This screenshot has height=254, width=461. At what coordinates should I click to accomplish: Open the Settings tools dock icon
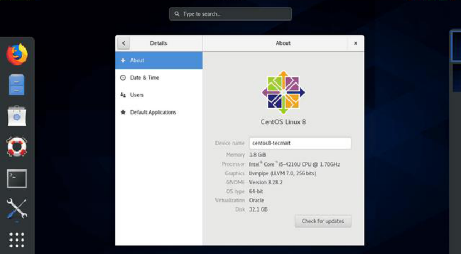pyautogui.click(x=17, y=208)
